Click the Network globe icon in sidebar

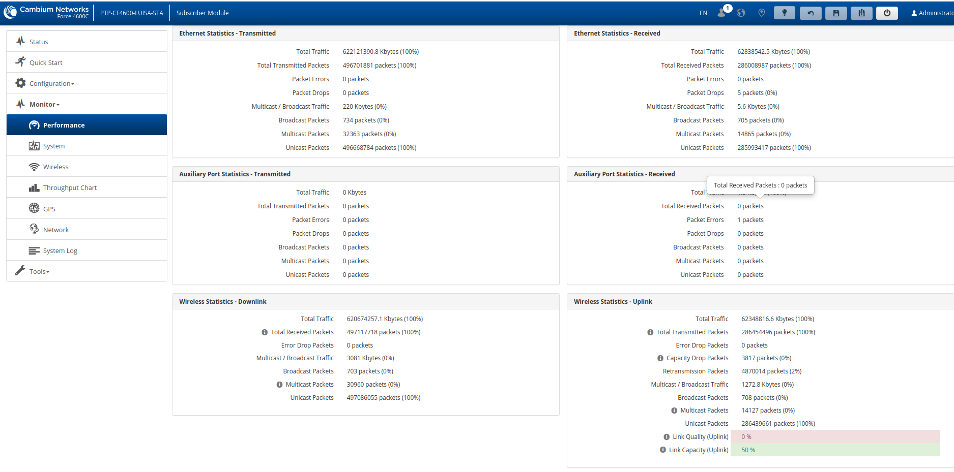pyautogui.click(x=34, y=229)
